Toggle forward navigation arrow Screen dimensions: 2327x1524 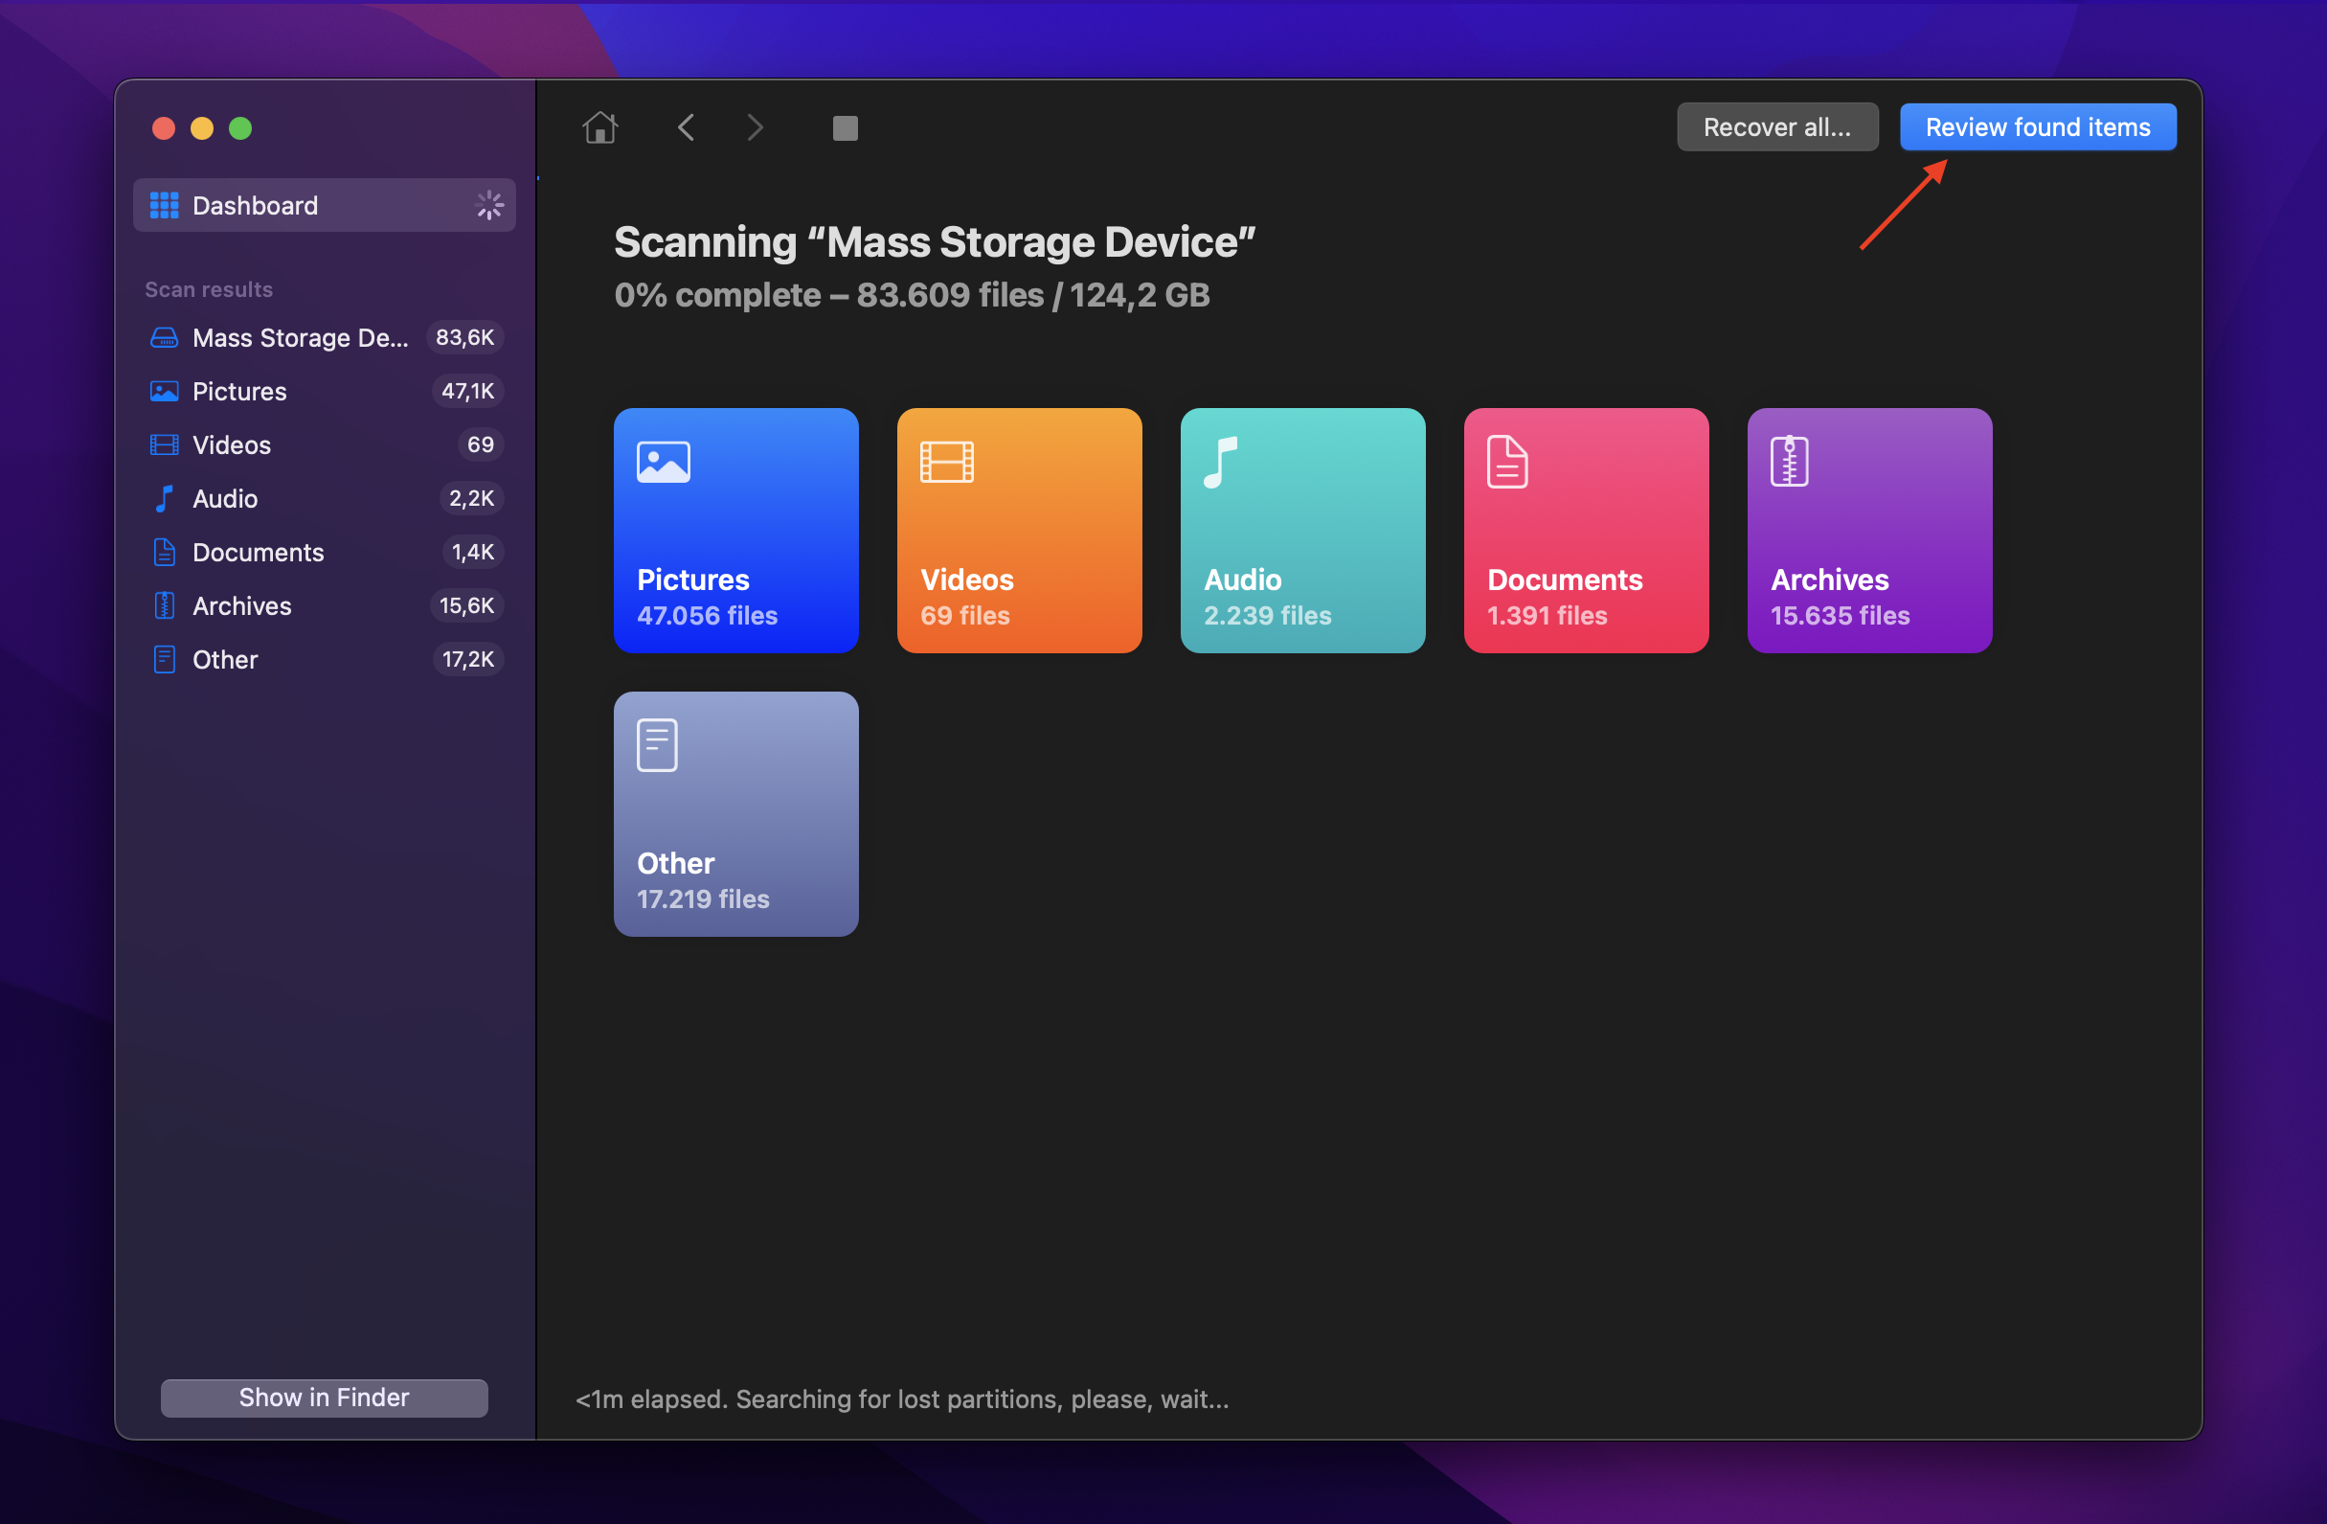tap(755, 125)
